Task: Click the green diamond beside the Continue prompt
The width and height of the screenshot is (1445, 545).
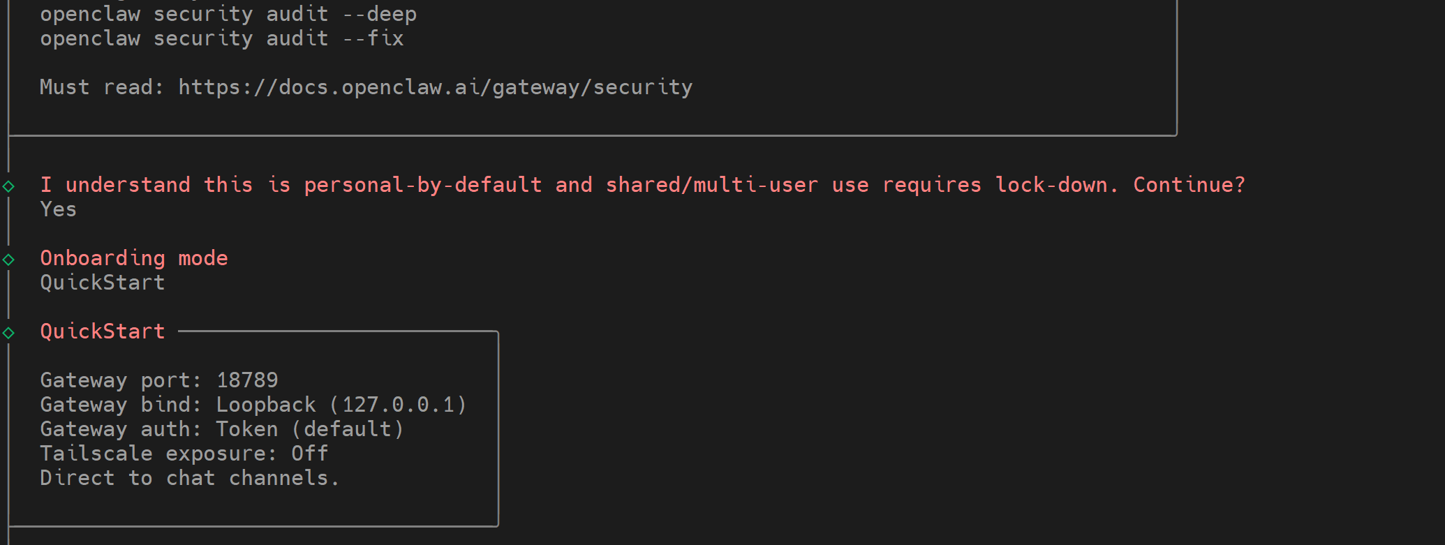Action: [x=9, y=186]
